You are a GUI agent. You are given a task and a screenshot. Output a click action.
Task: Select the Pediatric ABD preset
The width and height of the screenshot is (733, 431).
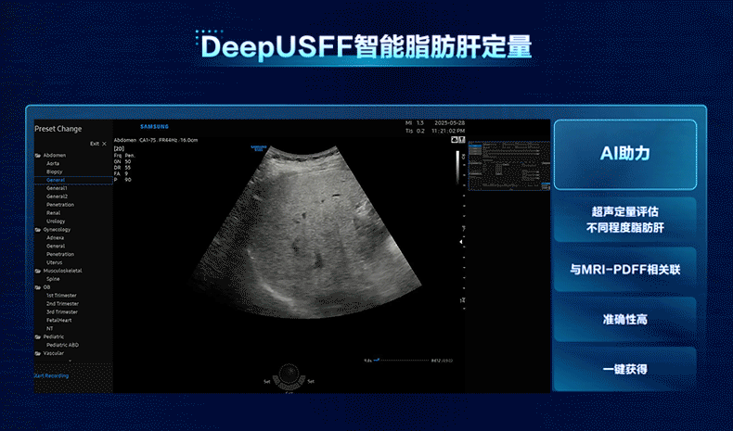(x=63, y=345)
